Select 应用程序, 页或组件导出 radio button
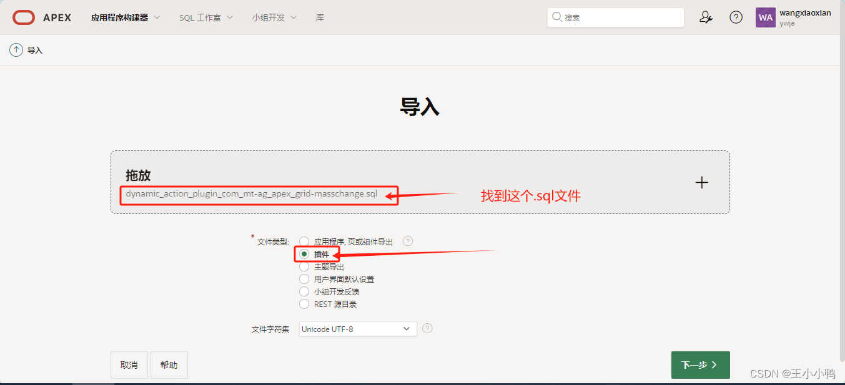The height and width of the screenshot is (385, 845). (304, 241)
